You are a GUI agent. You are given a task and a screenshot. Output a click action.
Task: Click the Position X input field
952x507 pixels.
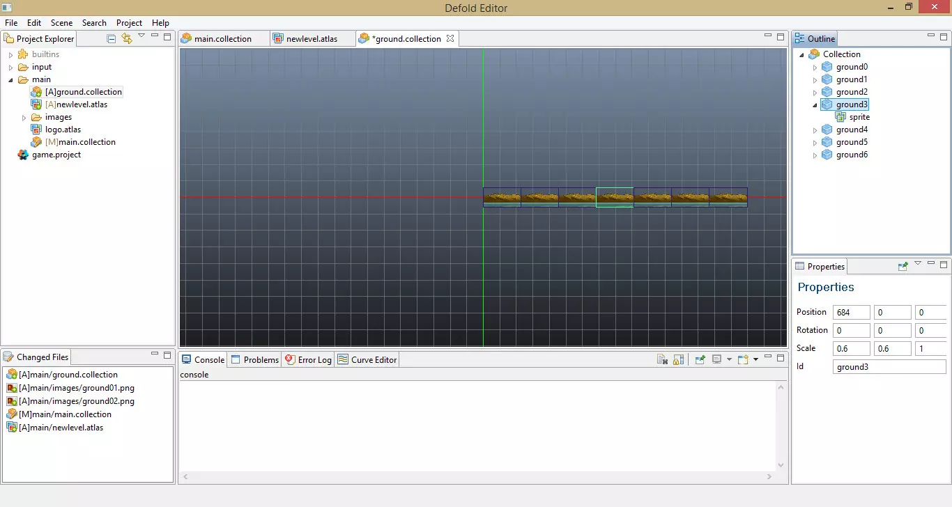tap(851, 313)
